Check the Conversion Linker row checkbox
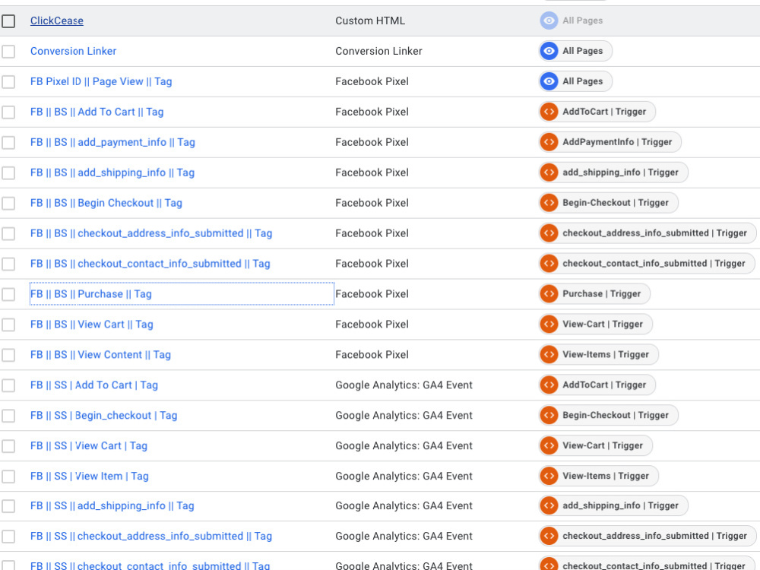 point(8,52)
